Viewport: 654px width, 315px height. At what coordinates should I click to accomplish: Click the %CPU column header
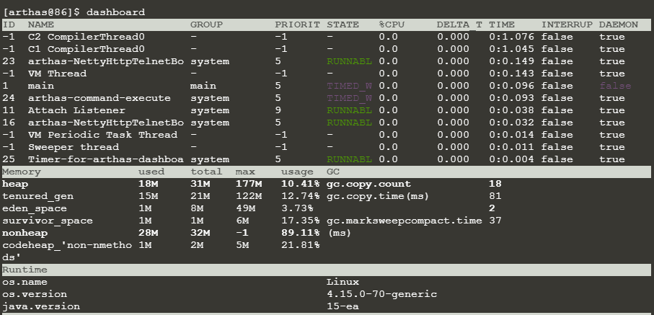click(x=392, y=25)
